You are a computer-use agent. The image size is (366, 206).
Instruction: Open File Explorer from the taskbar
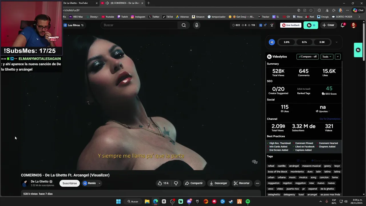[147, 201]
